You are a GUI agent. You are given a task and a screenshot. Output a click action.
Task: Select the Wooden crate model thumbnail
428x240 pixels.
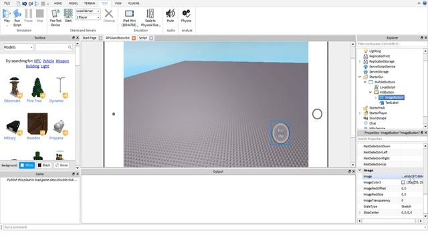(x=37, y=124)
